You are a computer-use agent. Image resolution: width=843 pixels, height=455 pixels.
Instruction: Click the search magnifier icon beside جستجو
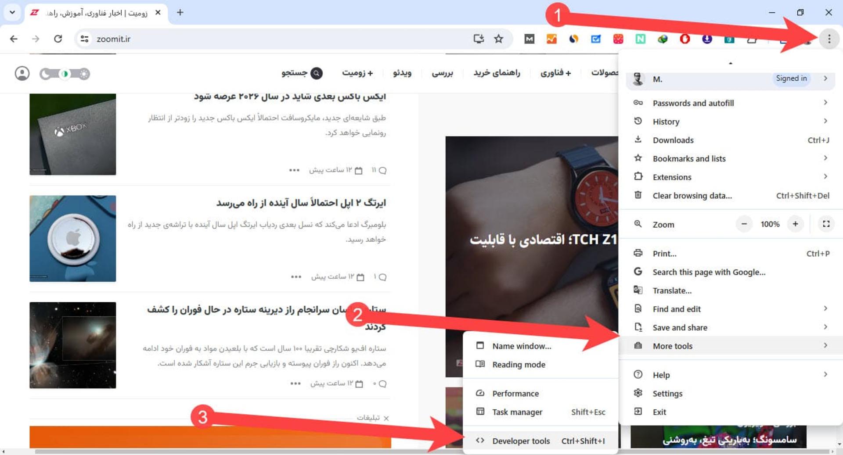316,73
